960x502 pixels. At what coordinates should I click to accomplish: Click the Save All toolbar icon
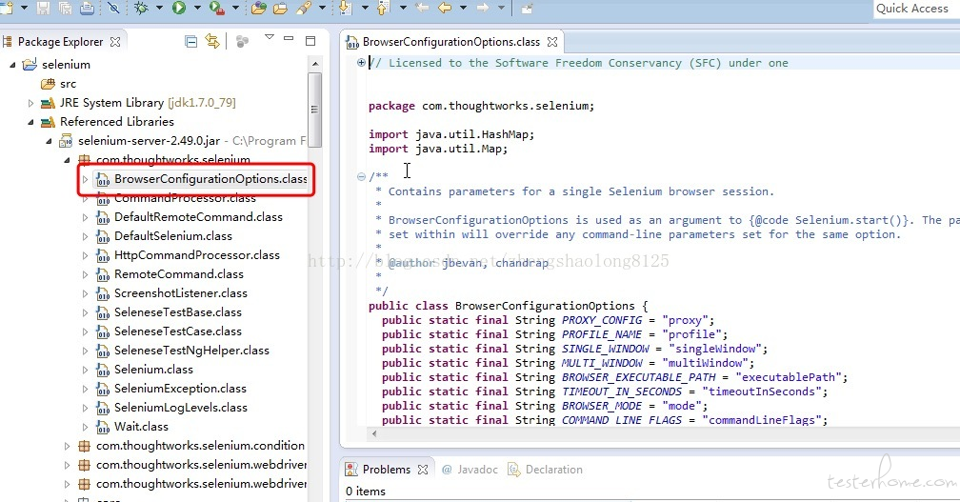[x=65, y=8]
